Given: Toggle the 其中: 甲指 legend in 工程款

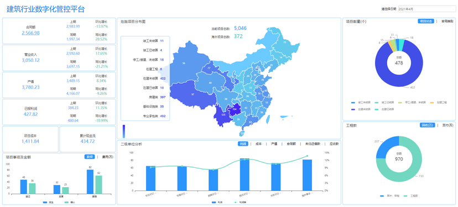Looking at the screenshot, I should (389, 196).
